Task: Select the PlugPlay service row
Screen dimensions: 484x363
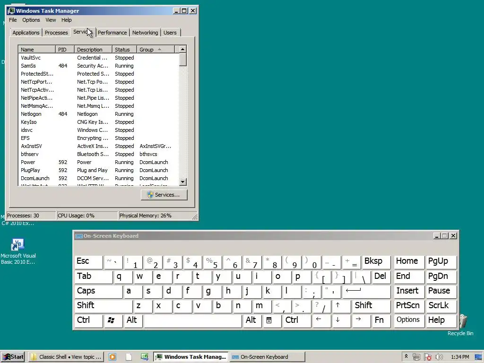Action: [98, 170]
